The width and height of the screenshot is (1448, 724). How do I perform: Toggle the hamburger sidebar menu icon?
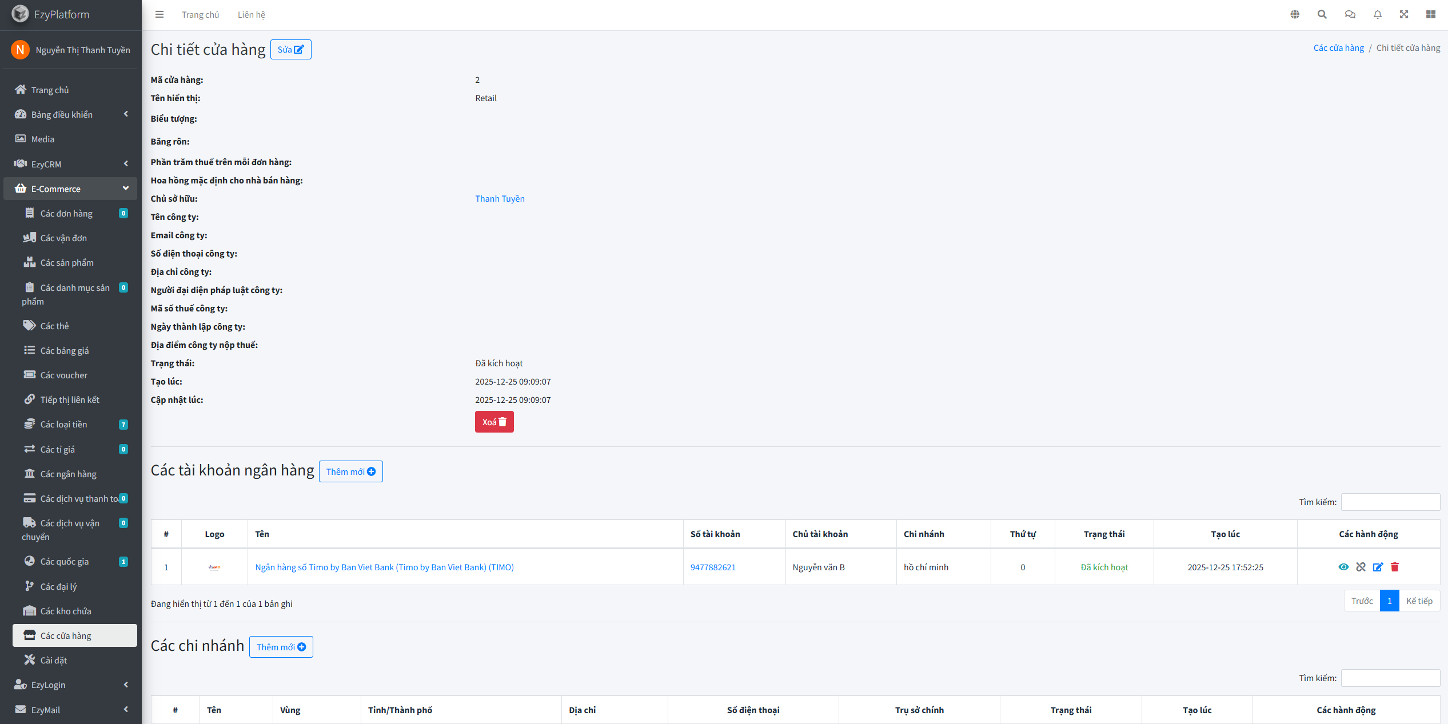pyautogui.click(x=159, y=15)
